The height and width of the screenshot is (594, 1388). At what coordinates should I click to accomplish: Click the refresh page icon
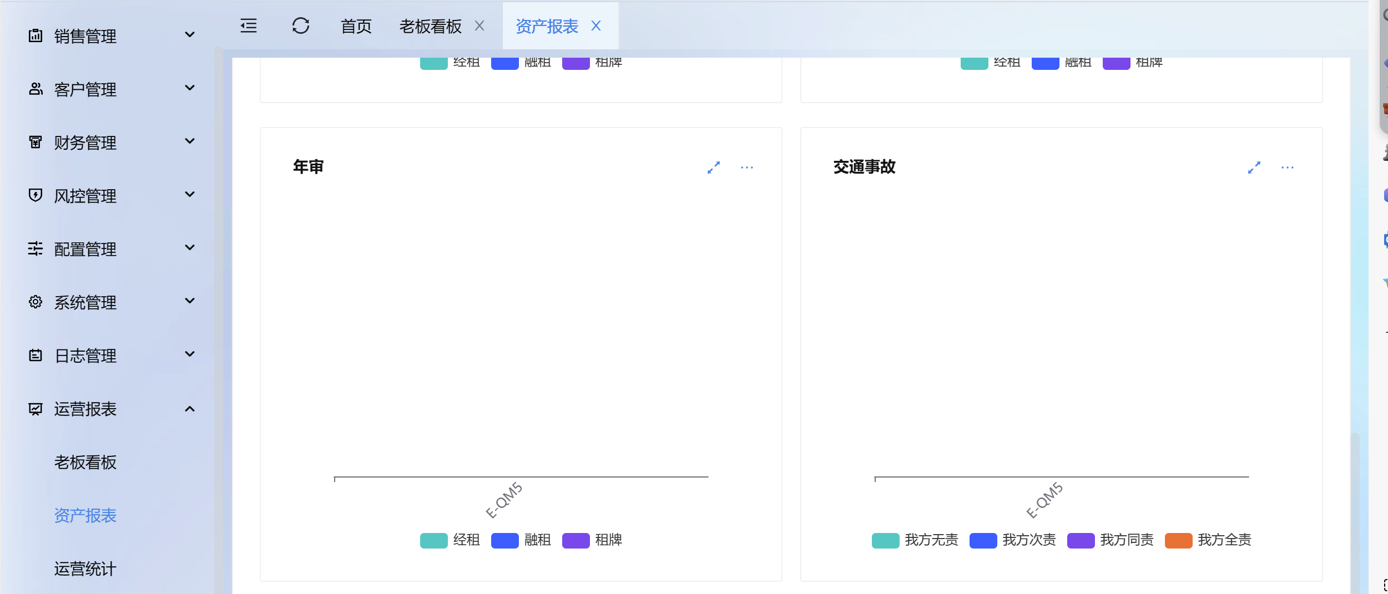tap(300, 26)
